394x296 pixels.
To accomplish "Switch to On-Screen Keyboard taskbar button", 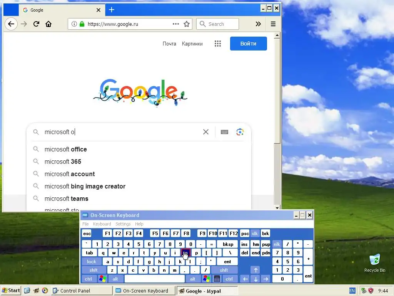I will click(144, 291).
